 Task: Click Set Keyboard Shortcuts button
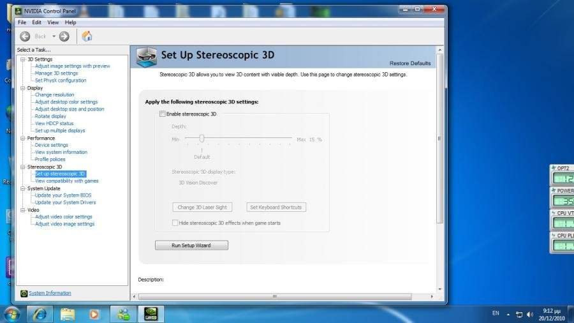tap(276, 207)
